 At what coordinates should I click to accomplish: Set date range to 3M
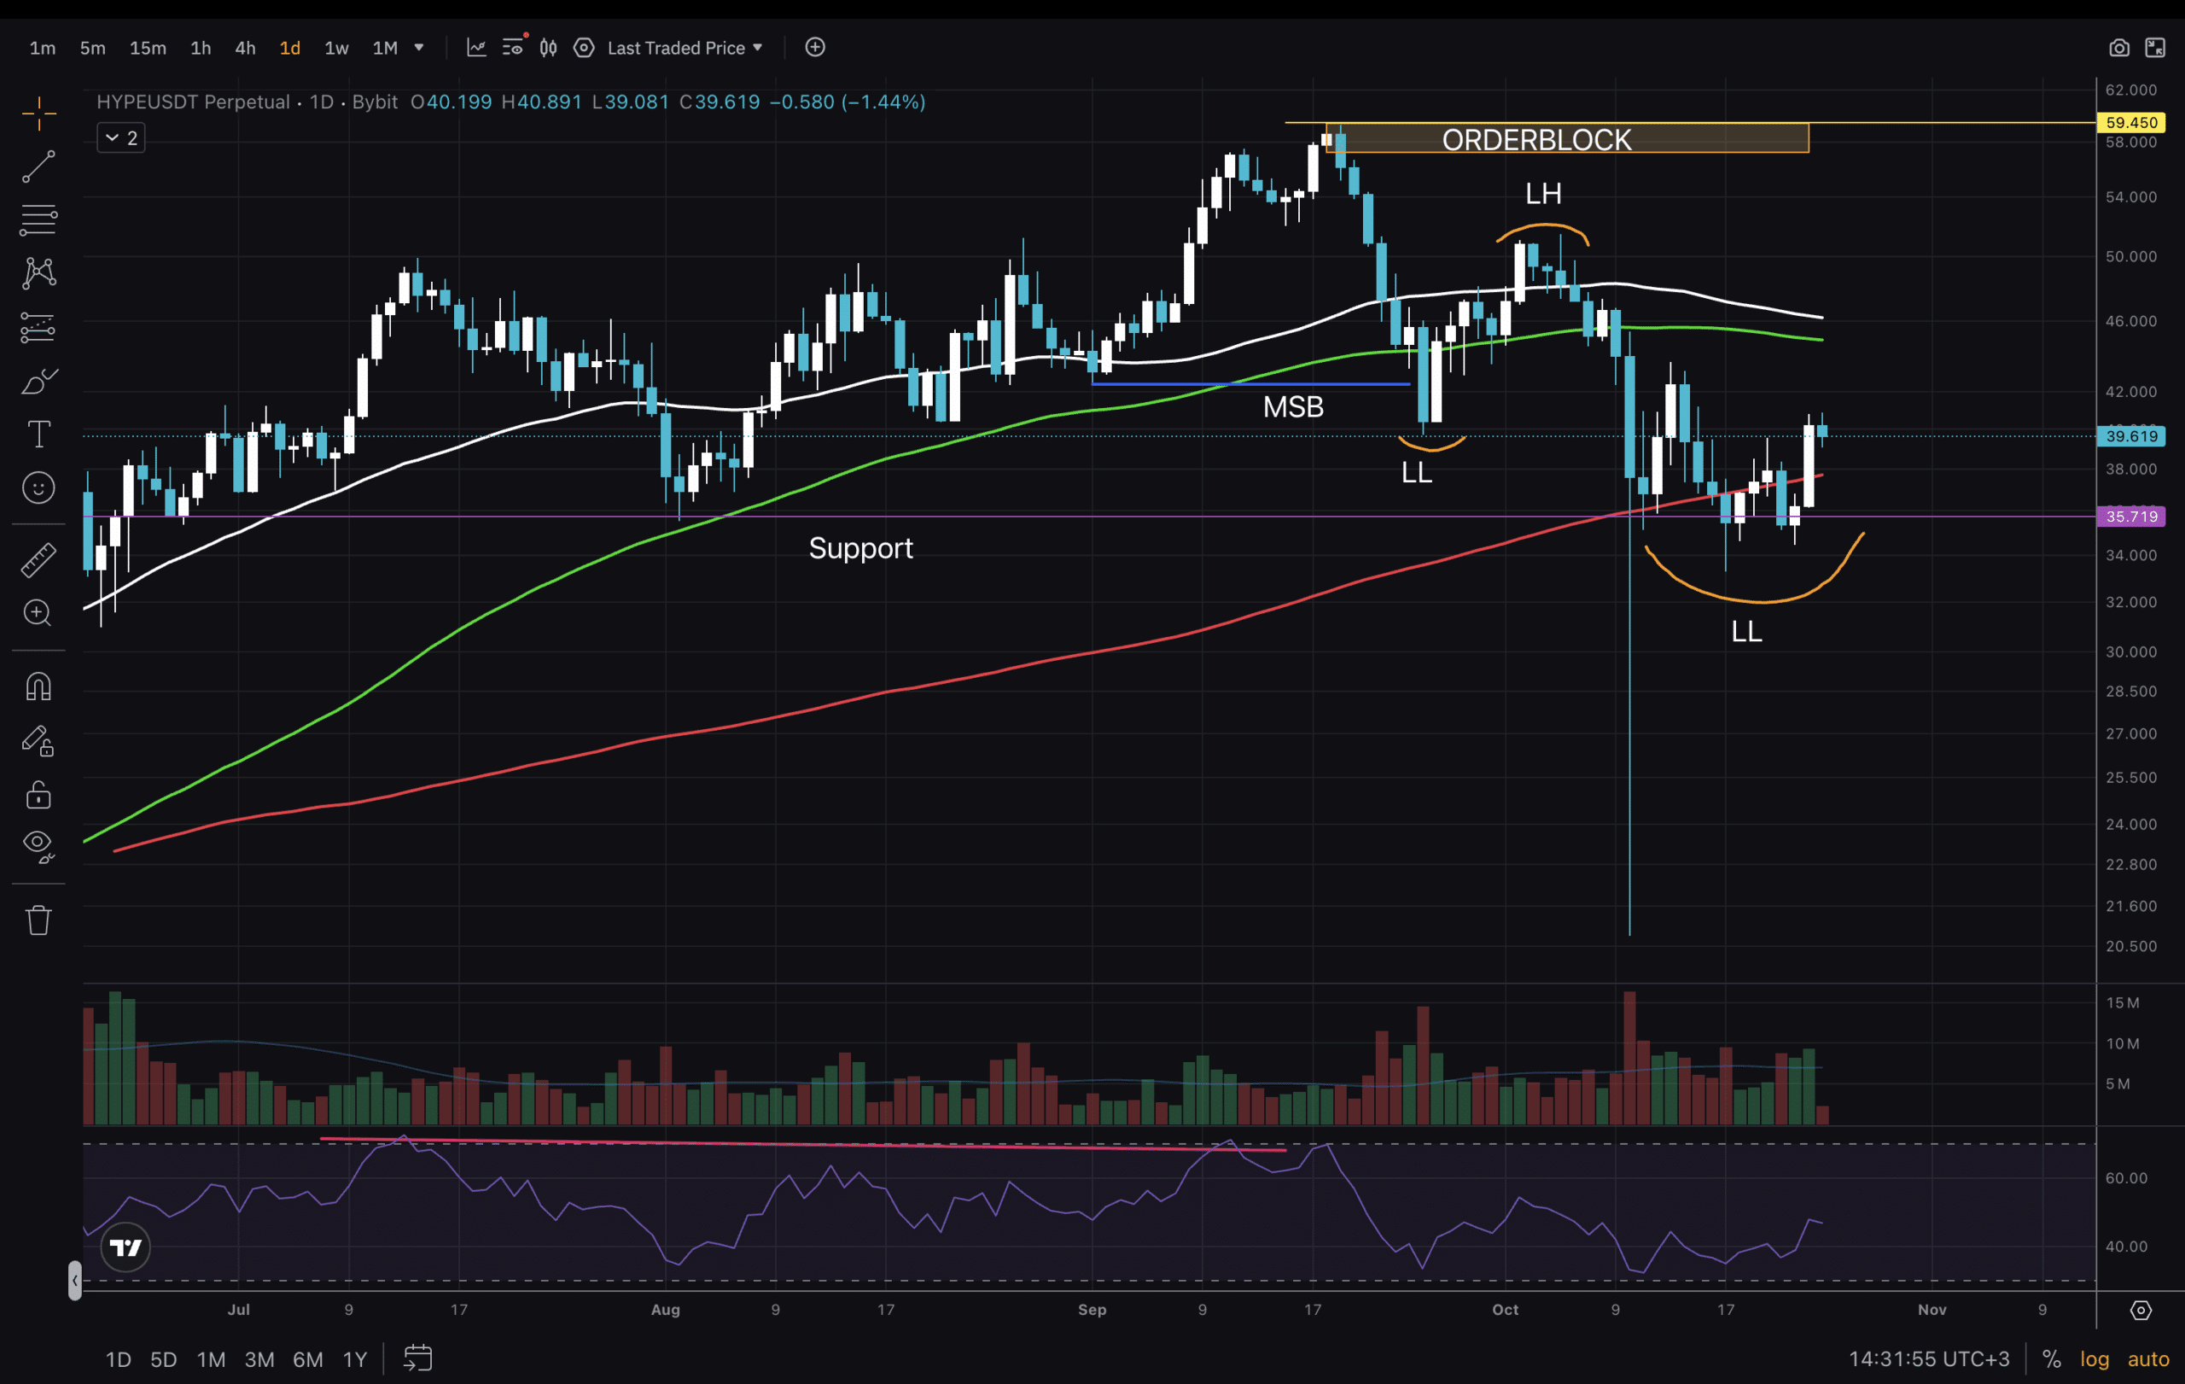click(259, 1359)
